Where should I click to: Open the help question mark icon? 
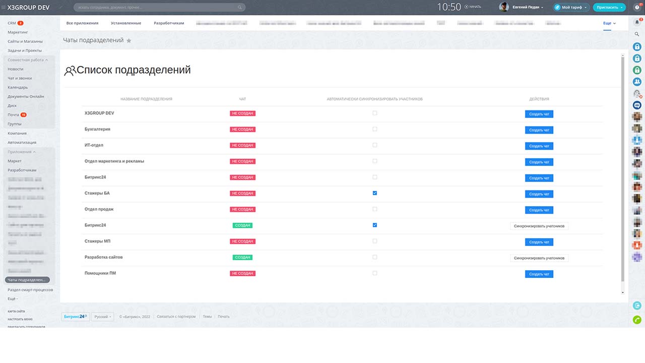637,7
